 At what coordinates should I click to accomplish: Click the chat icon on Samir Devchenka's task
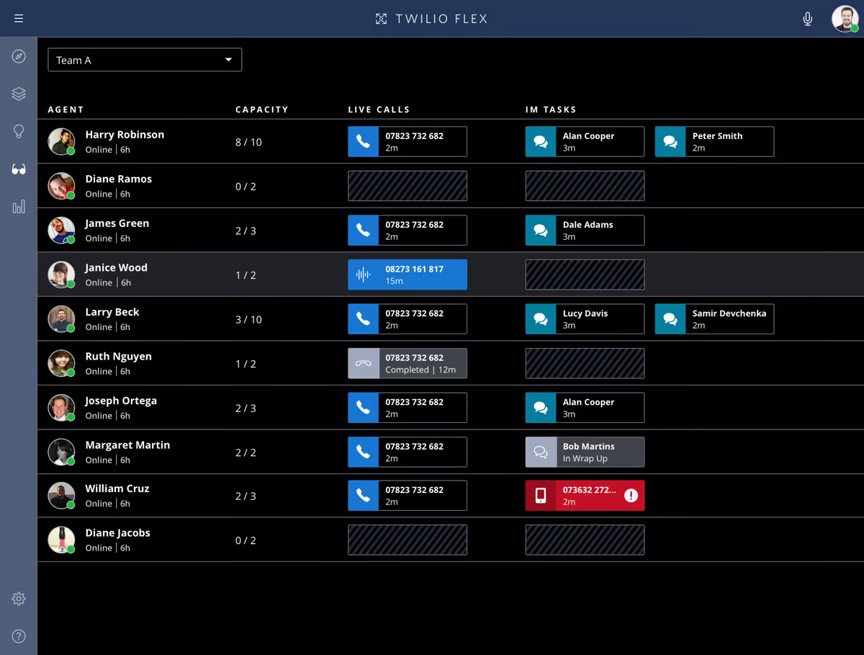pos(670,318)
